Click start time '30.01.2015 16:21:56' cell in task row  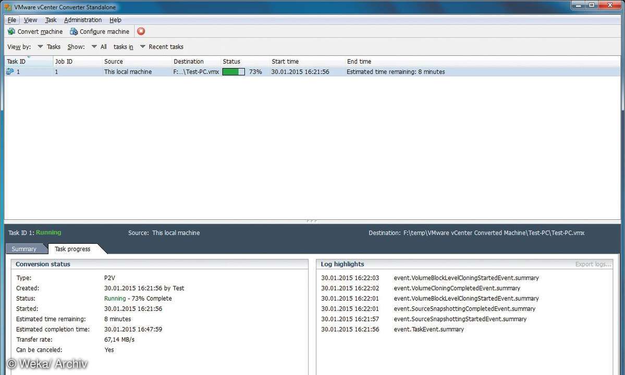click(300, 72)
